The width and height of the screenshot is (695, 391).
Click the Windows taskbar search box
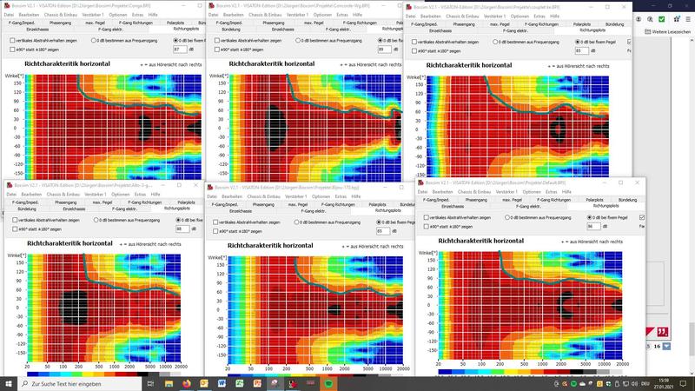tap(80, 384)
